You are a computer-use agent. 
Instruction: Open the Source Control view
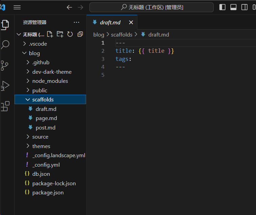click(5, 65)
